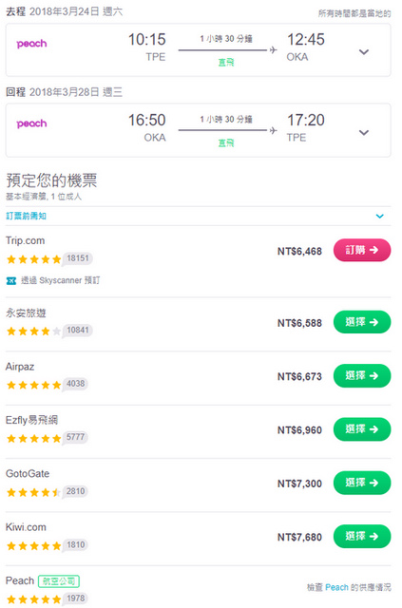The width and height of the screenshot is (402, 608).
Task: Click the 訂票前須知 link text
Action: pyautogui.click(x=26, y=216)
